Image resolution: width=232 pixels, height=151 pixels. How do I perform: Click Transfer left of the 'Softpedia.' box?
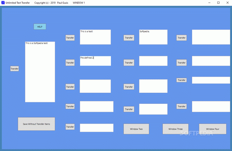click(x=129, y=38)
